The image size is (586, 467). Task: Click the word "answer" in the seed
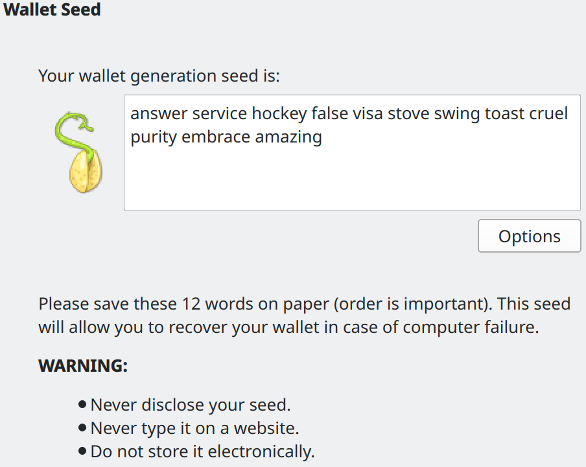(159, 114)
